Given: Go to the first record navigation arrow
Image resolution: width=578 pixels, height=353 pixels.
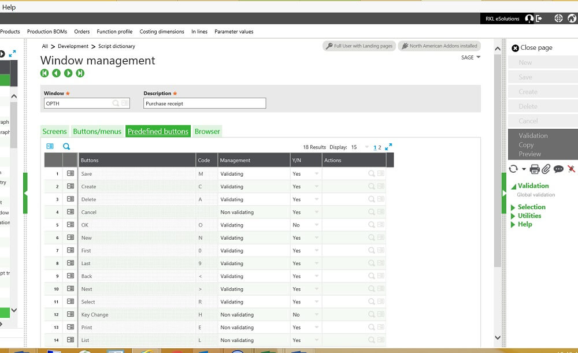Looking at the screenshot, I should (45, 73).
